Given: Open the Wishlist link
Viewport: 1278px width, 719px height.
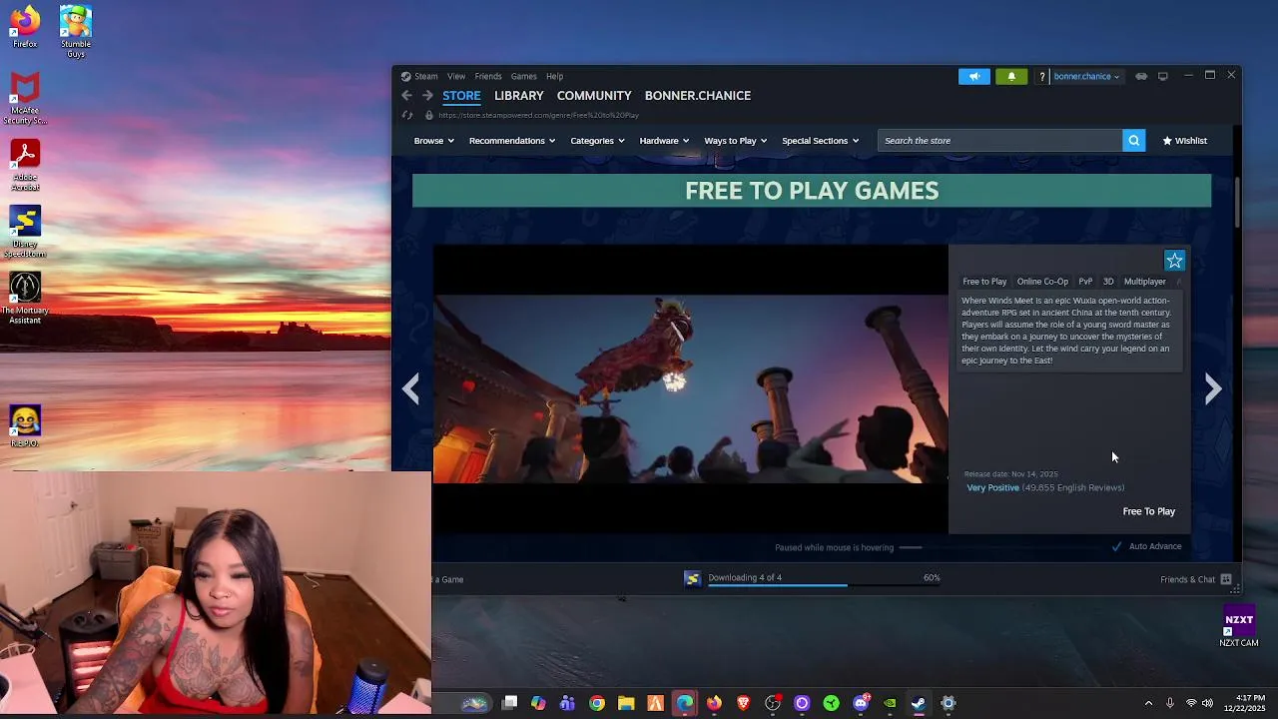Looking at the screenshot, I should click(x=1185, y=141).
